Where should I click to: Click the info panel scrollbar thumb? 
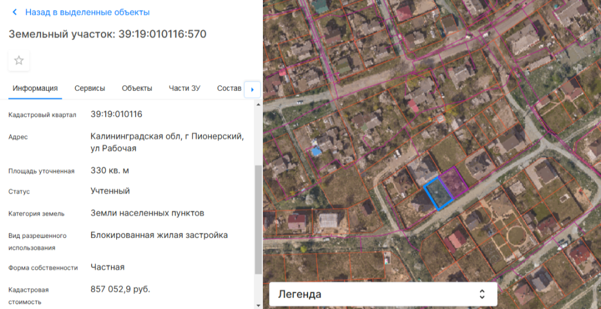tap(258, 220)
